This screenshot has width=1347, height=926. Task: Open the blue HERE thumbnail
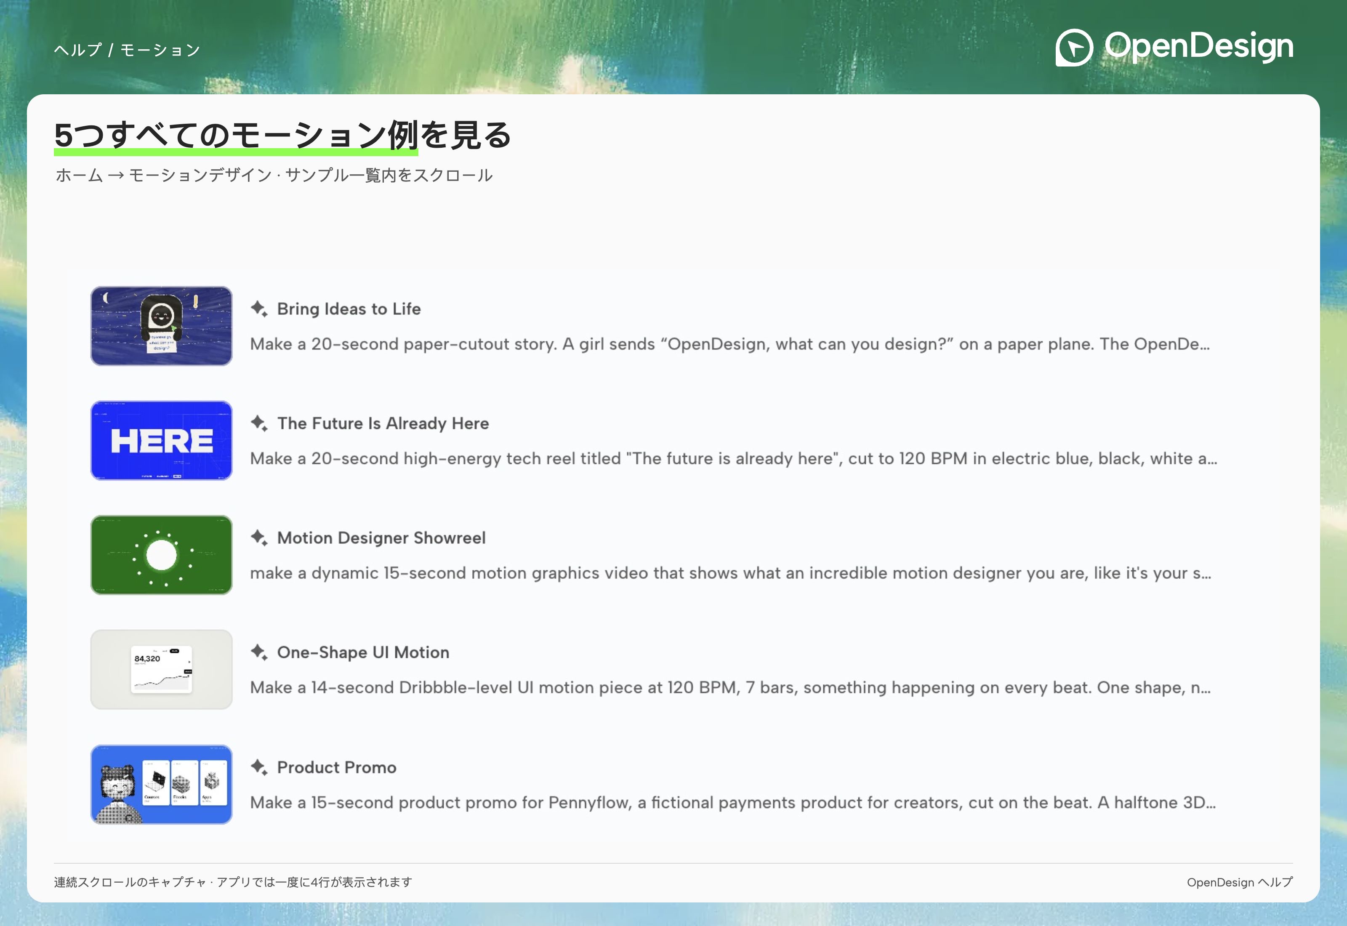(161, 440)
